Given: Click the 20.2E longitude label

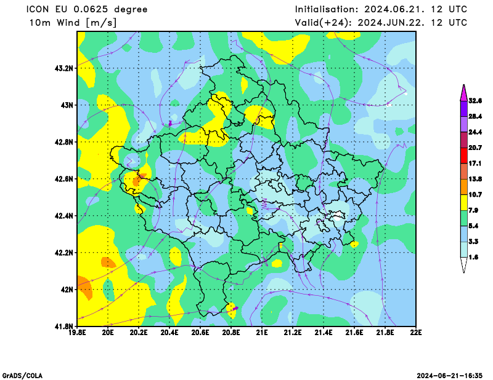Looking at the screenshot, I should (x=139, y=333).
